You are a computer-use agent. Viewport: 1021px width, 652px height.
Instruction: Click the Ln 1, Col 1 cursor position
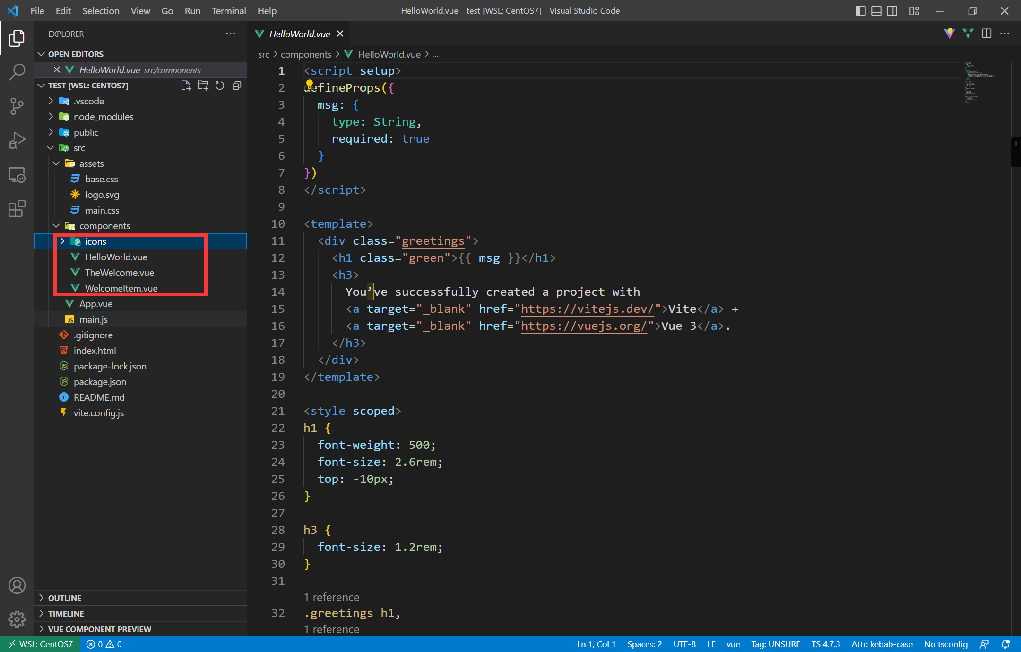[x=596, y=644]
